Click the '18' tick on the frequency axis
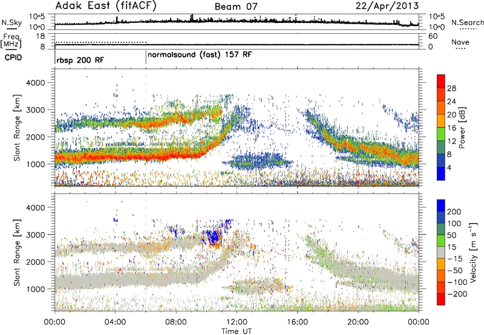Screen dimensions: 484x335 [x=41, y=36]
